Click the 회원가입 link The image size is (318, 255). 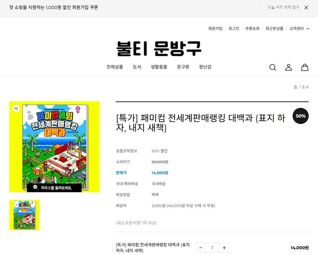(x=215, y=29)
